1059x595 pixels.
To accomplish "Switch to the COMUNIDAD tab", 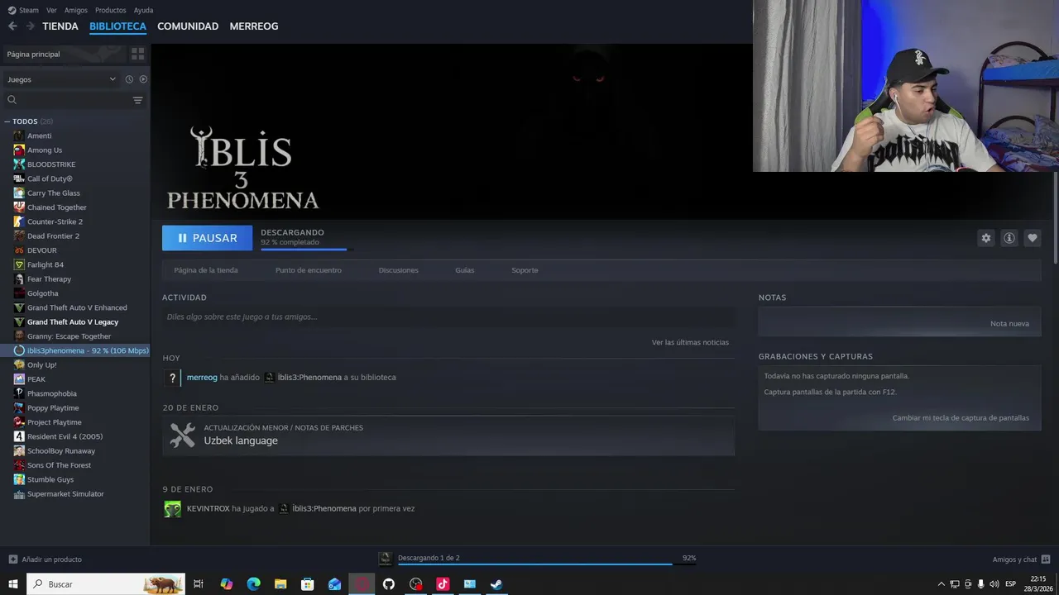I will click(188, 26).
